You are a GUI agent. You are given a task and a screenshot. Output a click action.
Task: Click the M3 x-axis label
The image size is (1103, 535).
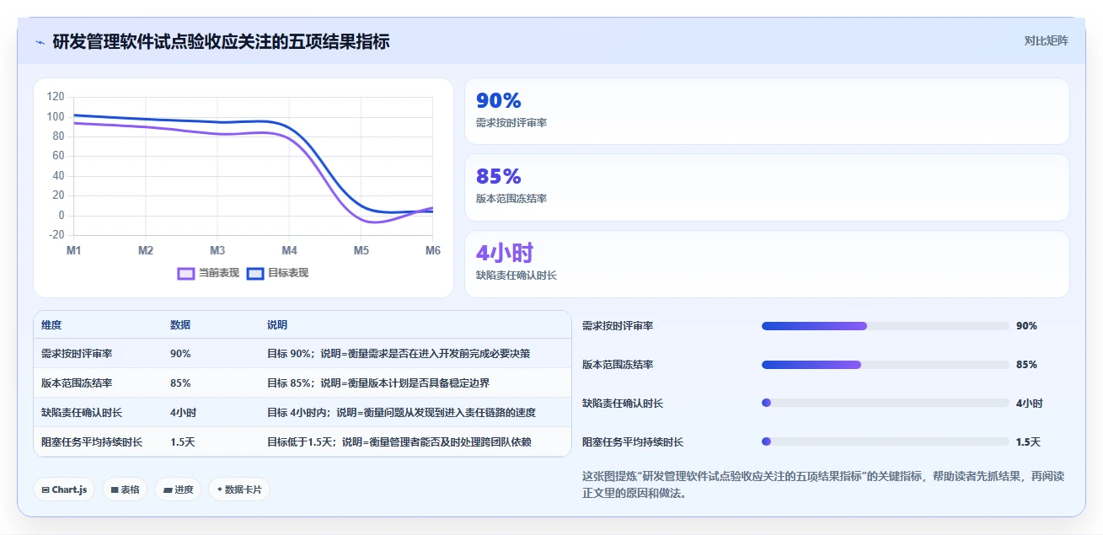tap(217, 251)
